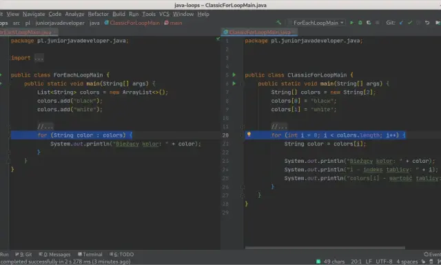This screenshot has height=265, width=441.
Task: Click main method icon in navigation bar
Action: tap(167, 23)
